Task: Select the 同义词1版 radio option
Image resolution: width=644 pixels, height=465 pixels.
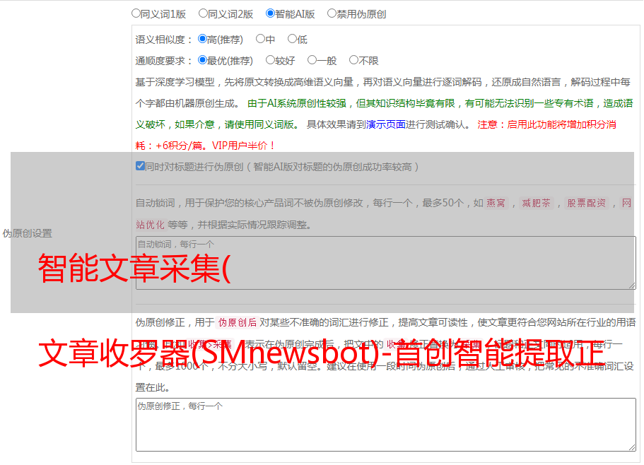Action: pyautogui.click(x=136, y=13)
